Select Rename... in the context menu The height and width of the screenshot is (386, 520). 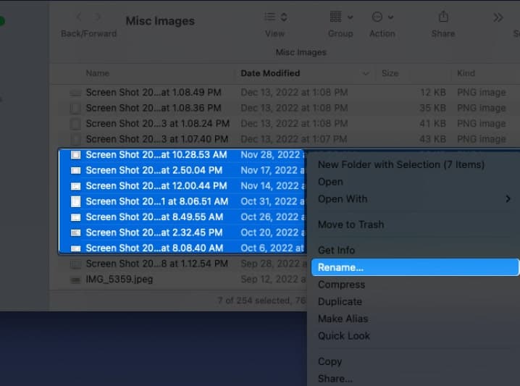(x=415, y=267)
